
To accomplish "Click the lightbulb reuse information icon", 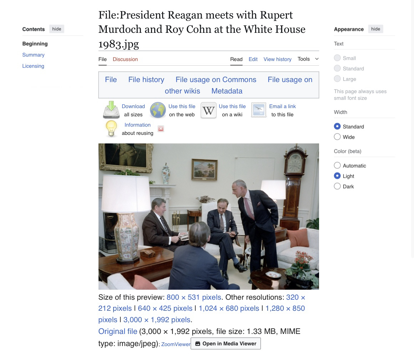I will [x=111, y=128].
